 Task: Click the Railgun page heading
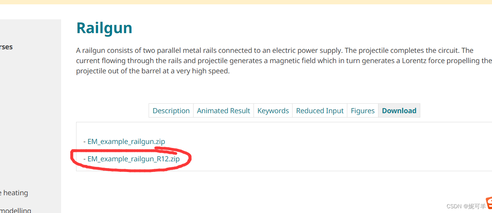point(104,28)
